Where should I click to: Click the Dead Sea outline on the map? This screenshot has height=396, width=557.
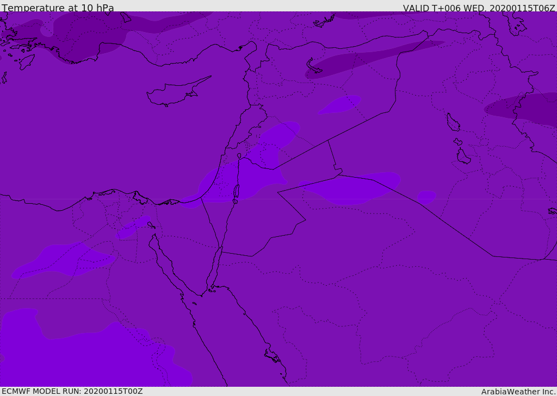coord(236,192)
